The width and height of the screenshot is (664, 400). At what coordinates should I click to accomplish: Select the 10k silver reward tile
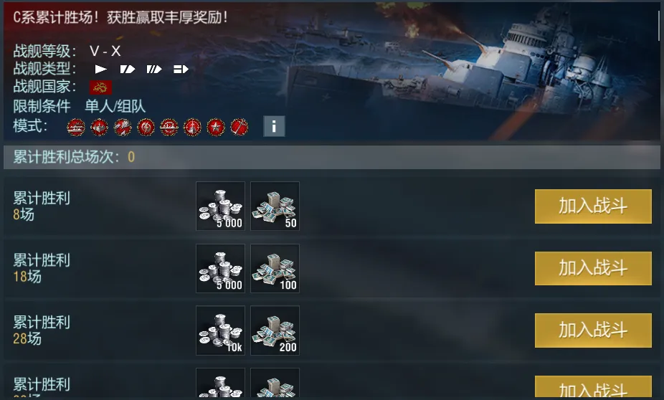(x=220, y=330)
